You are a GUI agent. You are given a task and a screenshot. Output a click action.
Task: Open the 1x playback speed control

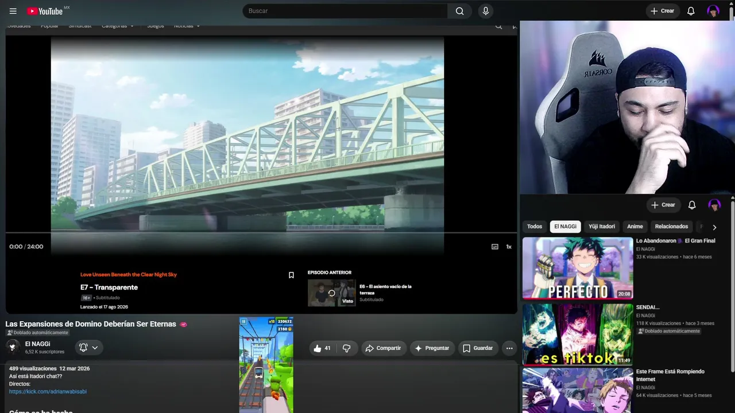coord(509,247)
